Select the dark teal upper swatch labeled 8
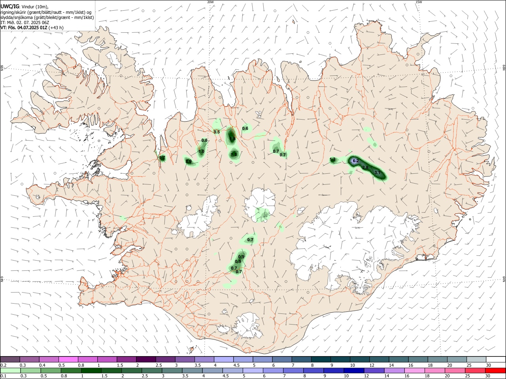Viewport: 506px width, 379px height. tap(320, 359)
